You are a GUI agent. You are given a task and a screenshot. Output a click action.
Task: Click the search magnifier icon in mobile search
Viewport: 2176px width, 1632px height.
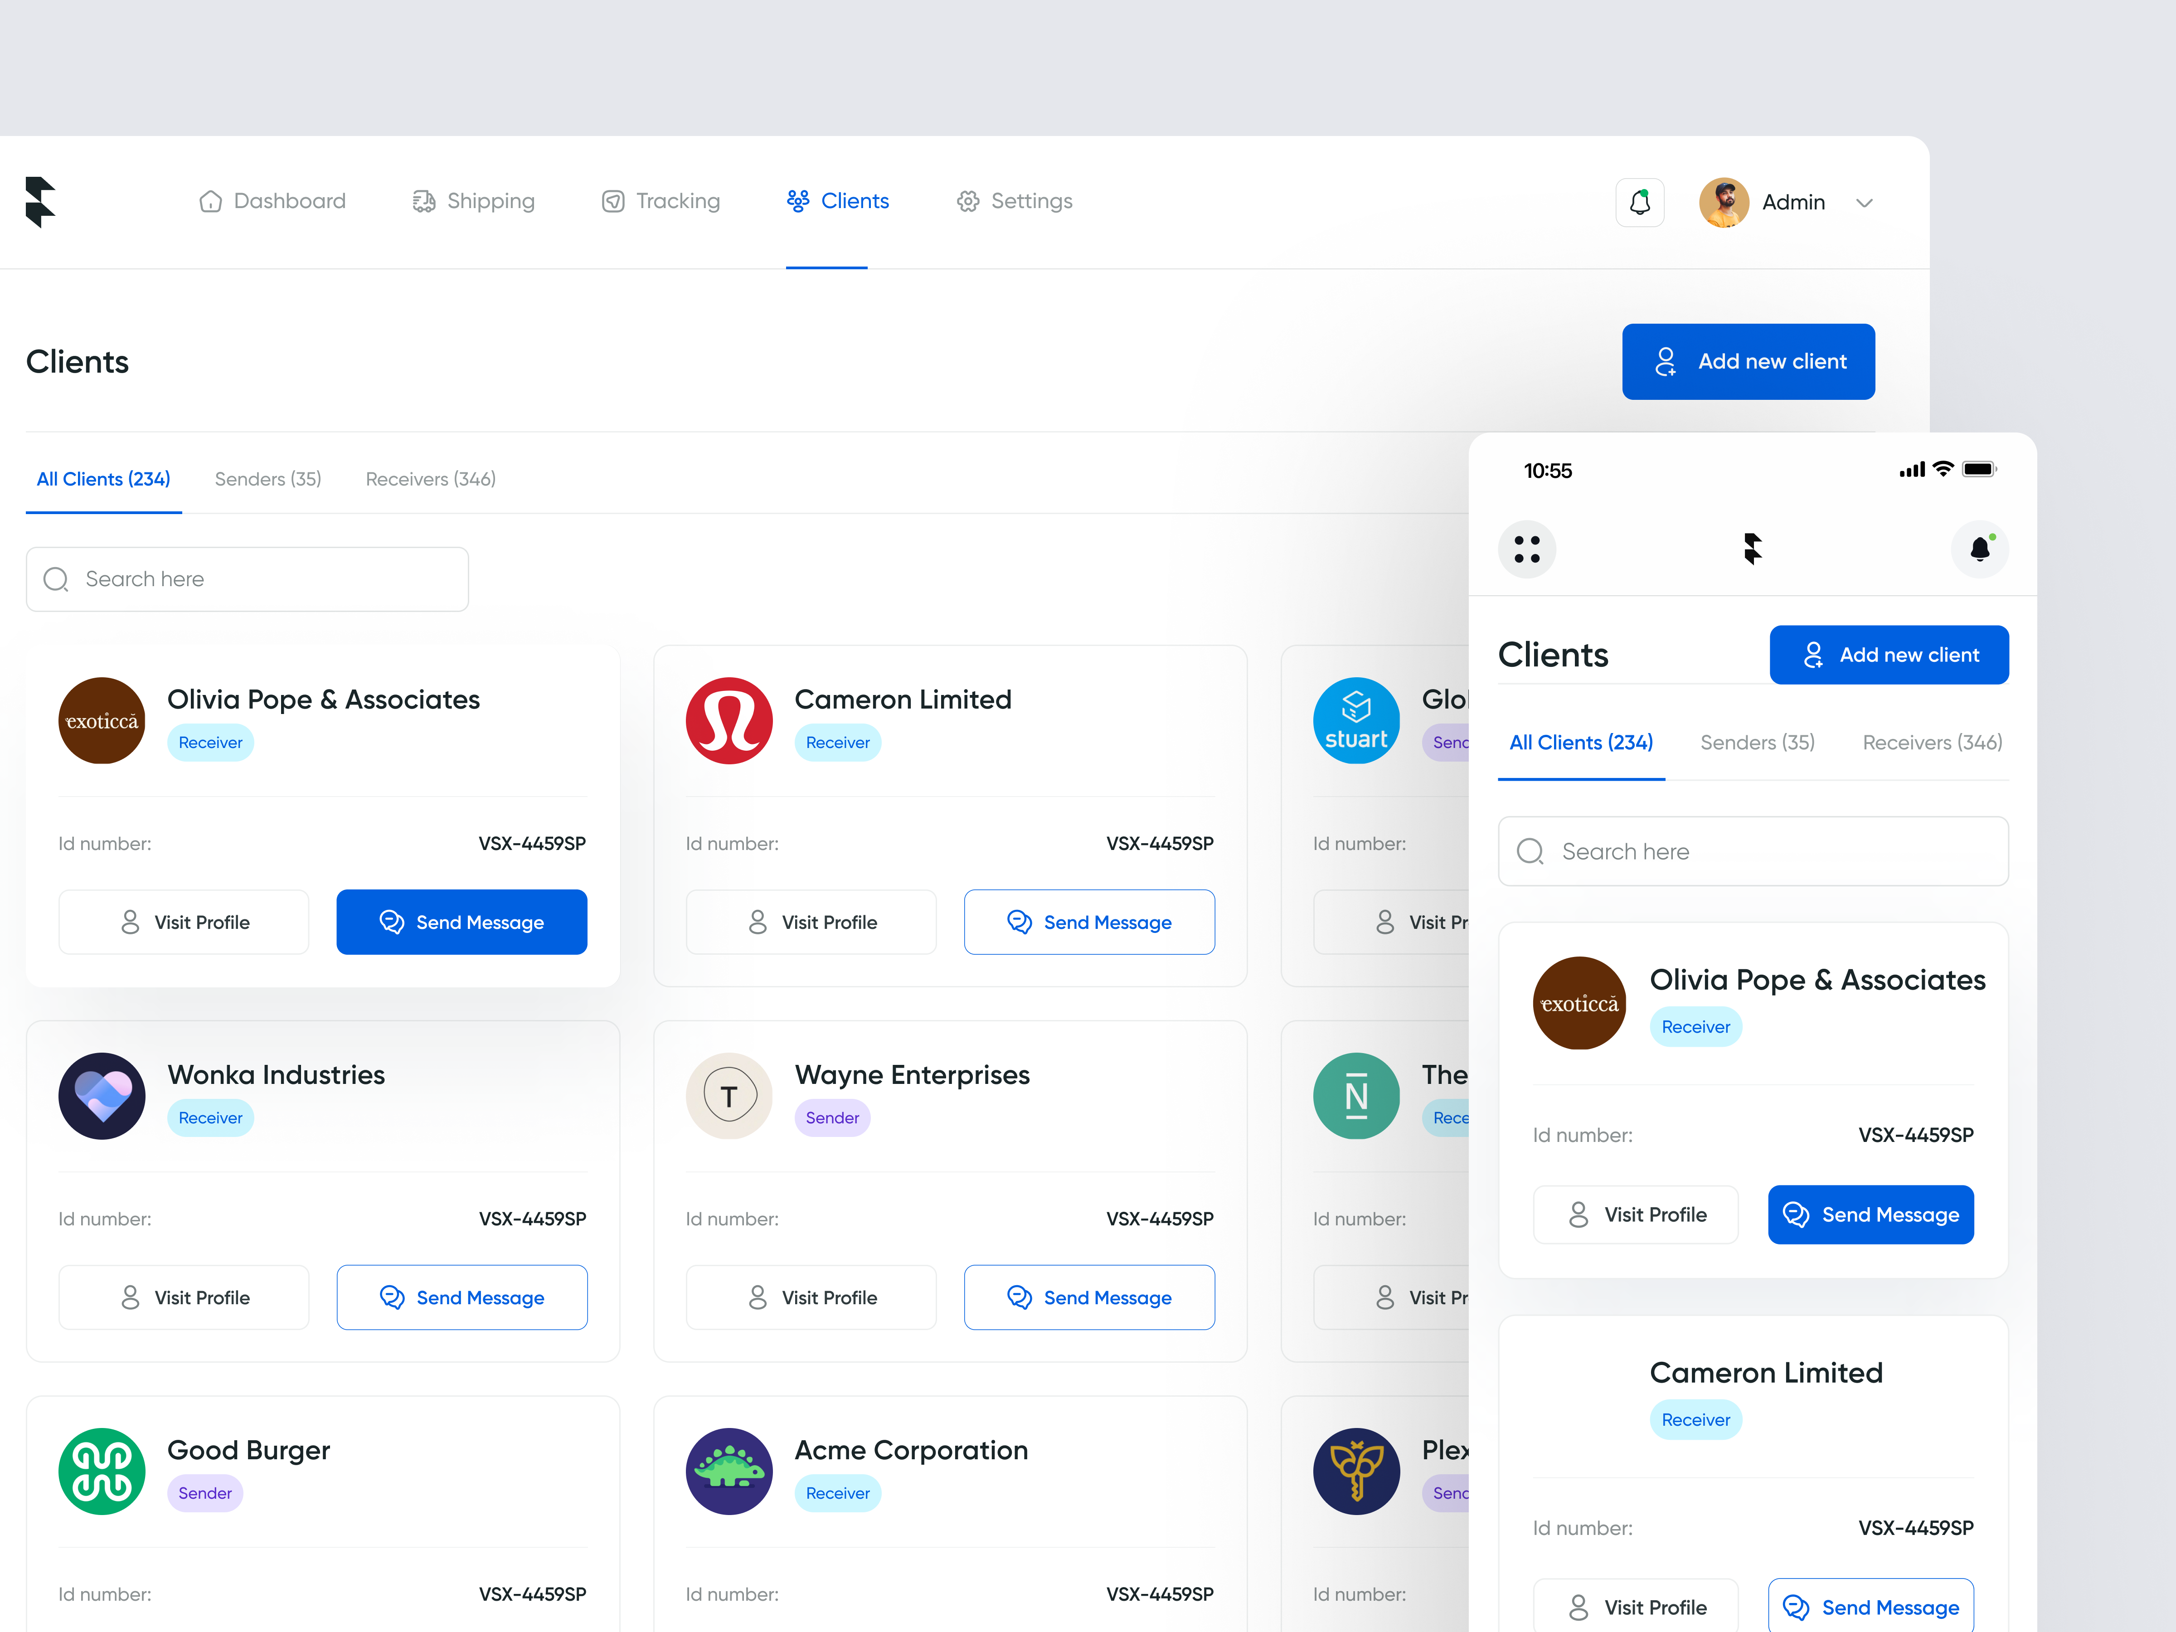pyautogui.click(x=1530, y=851)
